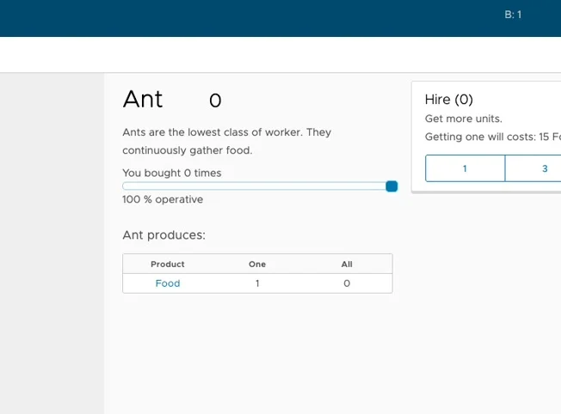This screenshot has width=561, height=414.
Task: Click the Getting one will costs text
Action: pos(492,137)
